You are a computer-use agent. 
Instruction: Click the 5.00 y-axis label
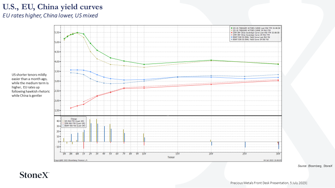click(57, 42)
